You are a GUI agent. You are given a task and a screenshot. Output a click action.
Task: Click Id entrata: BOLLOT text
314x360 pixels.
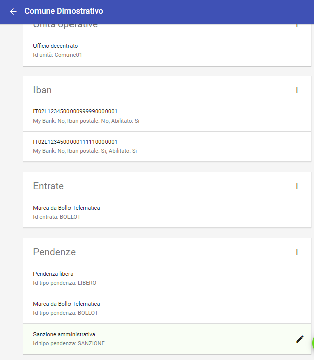coord(57,217)
